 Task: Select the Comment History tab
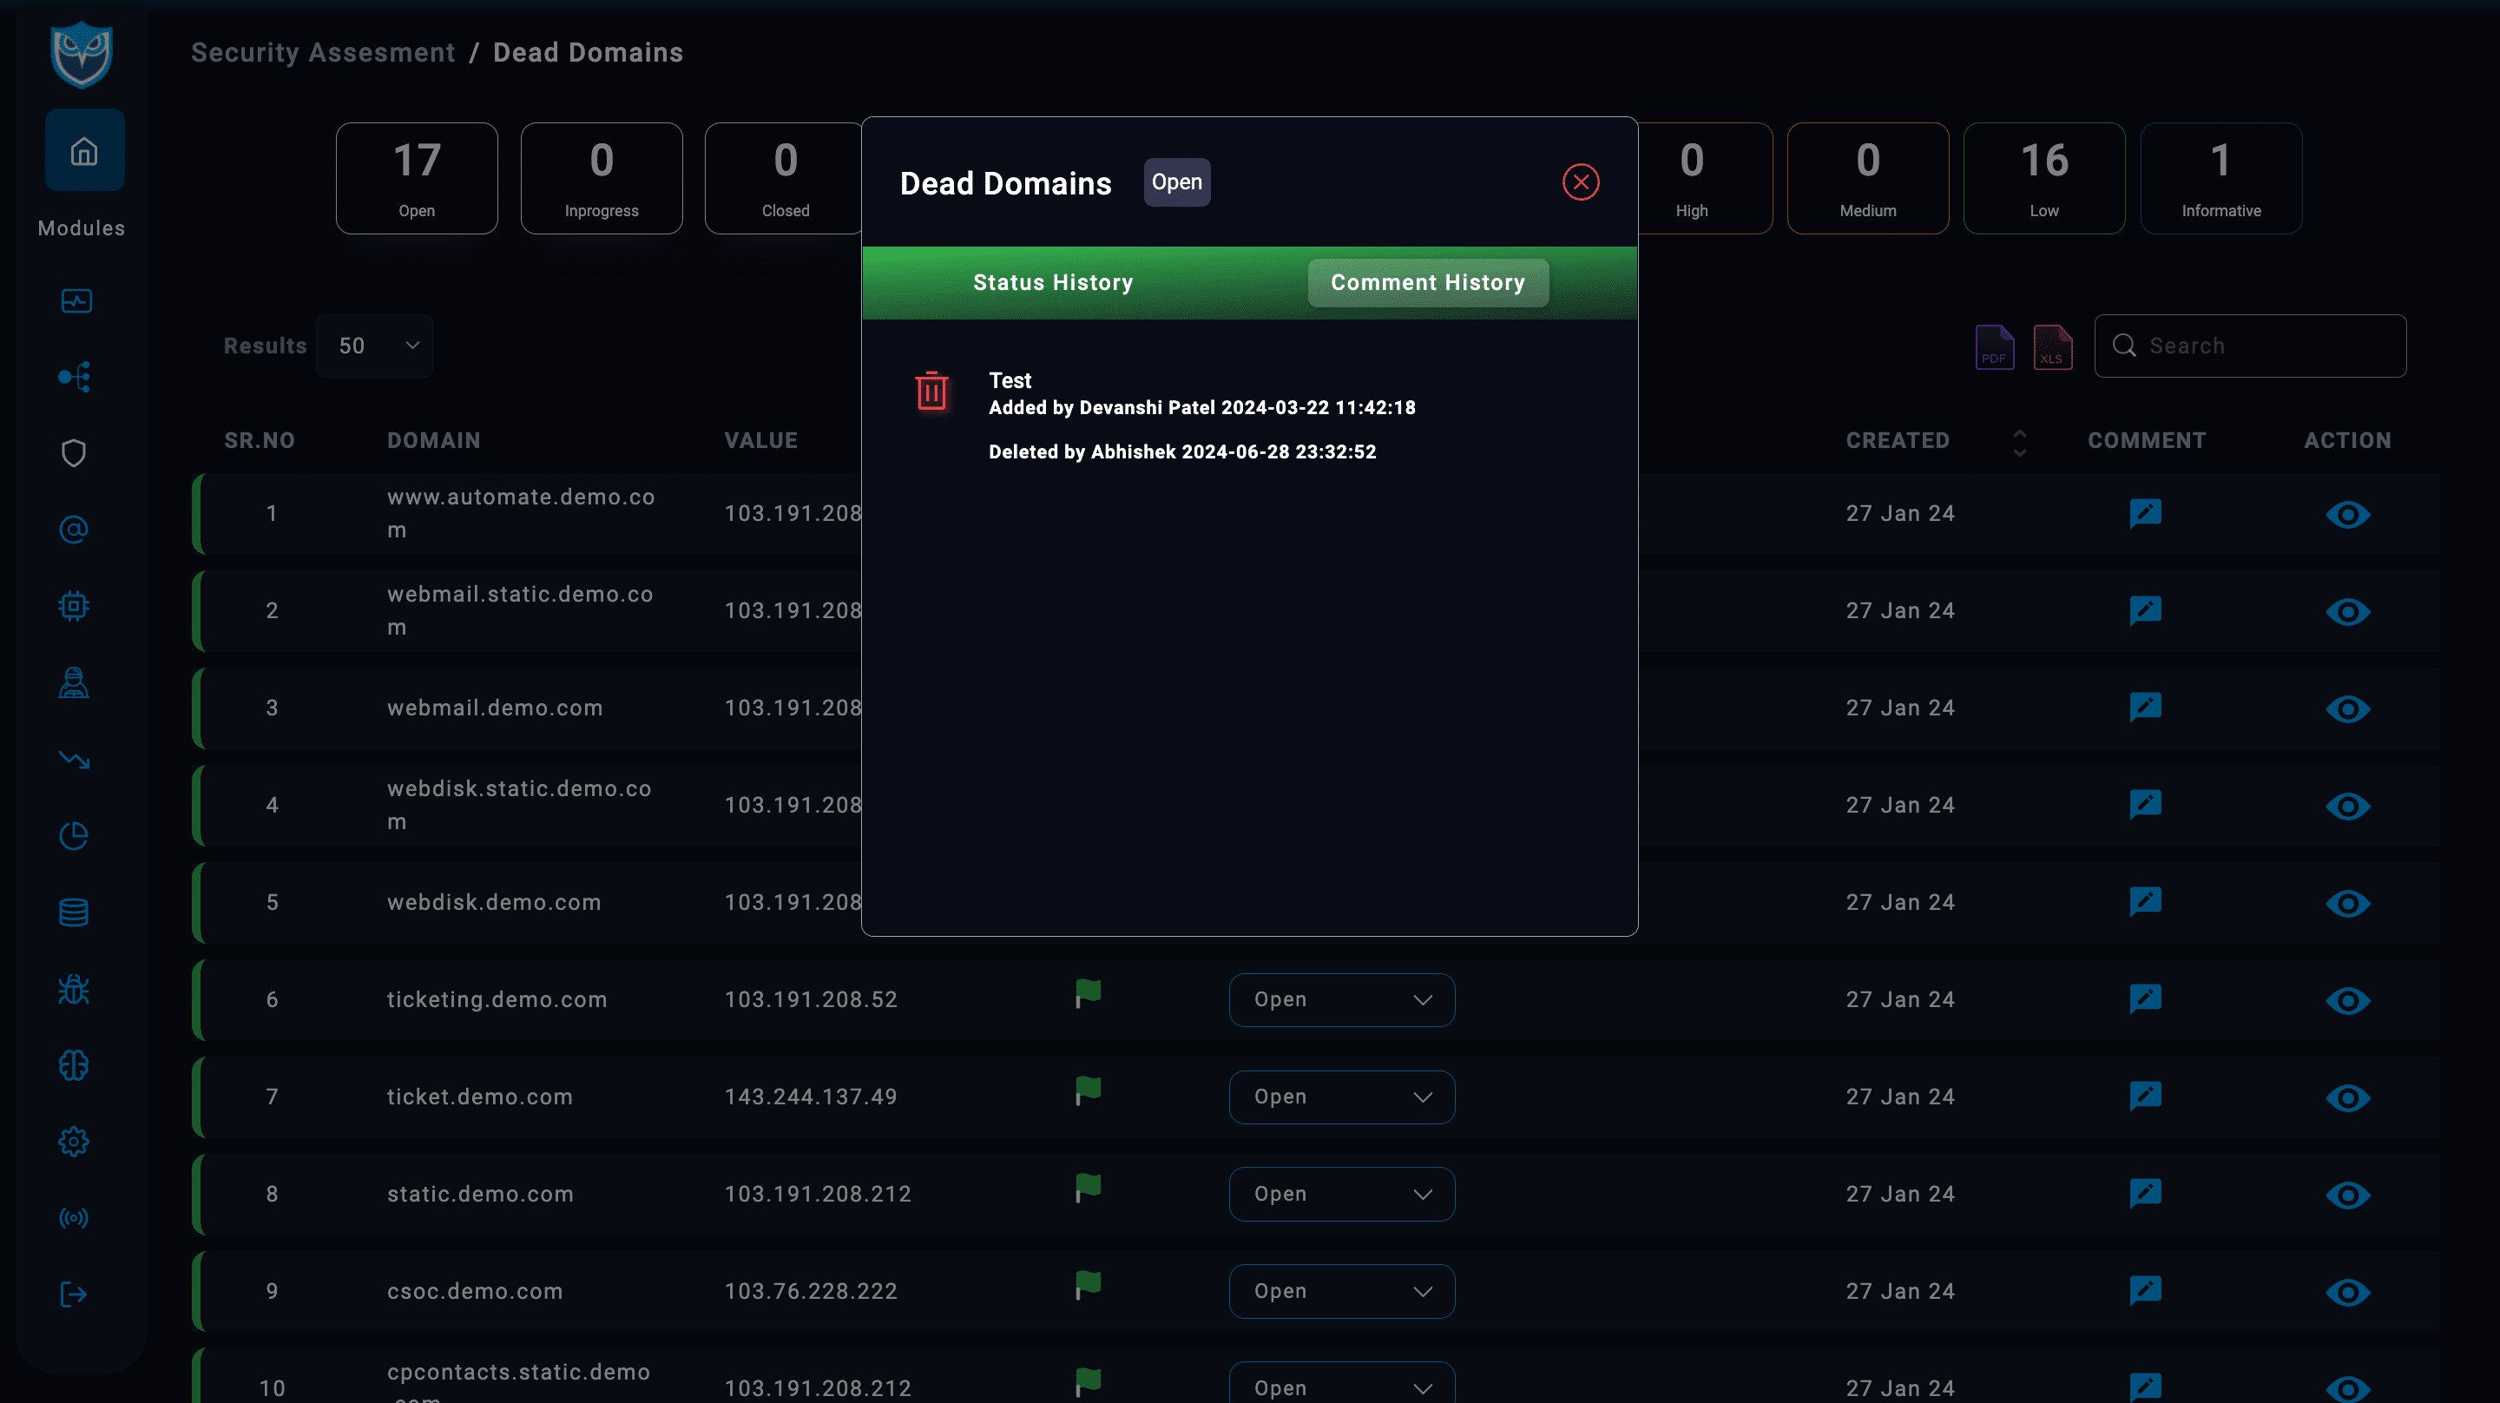click(1428, 282)
